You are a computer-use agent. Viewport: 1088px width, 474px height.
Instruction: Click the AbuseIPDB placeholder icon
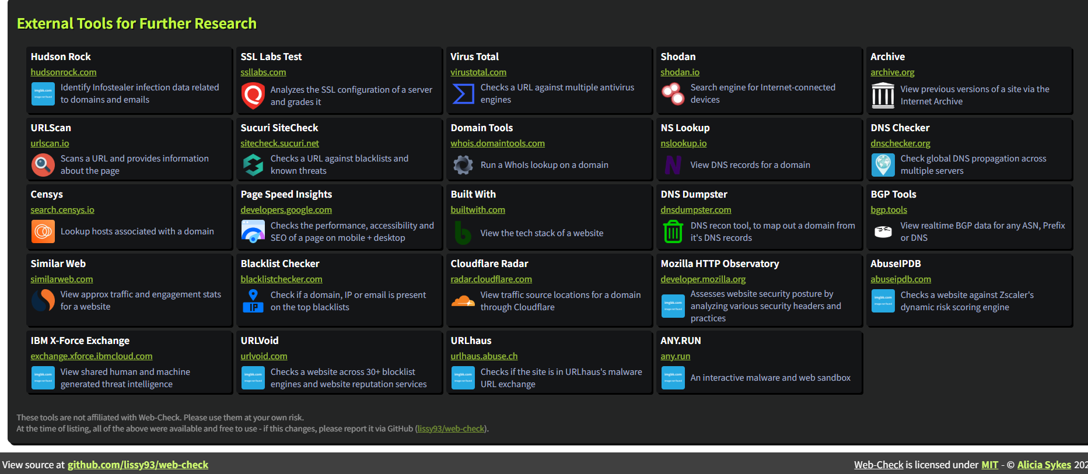click(883, 301)
